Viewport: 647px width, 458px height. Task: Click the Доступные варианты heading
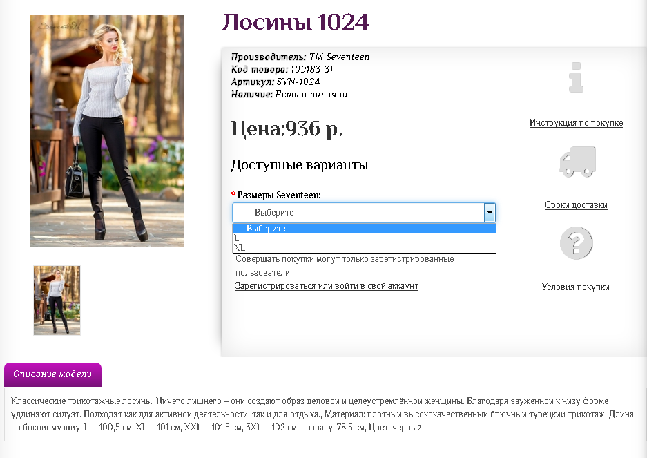pos(300,165)
